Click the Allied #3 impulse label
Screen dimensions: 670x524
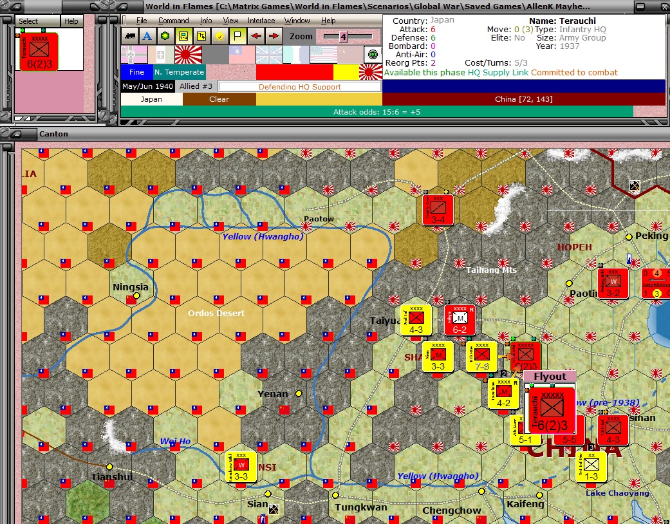pos(196,86)
